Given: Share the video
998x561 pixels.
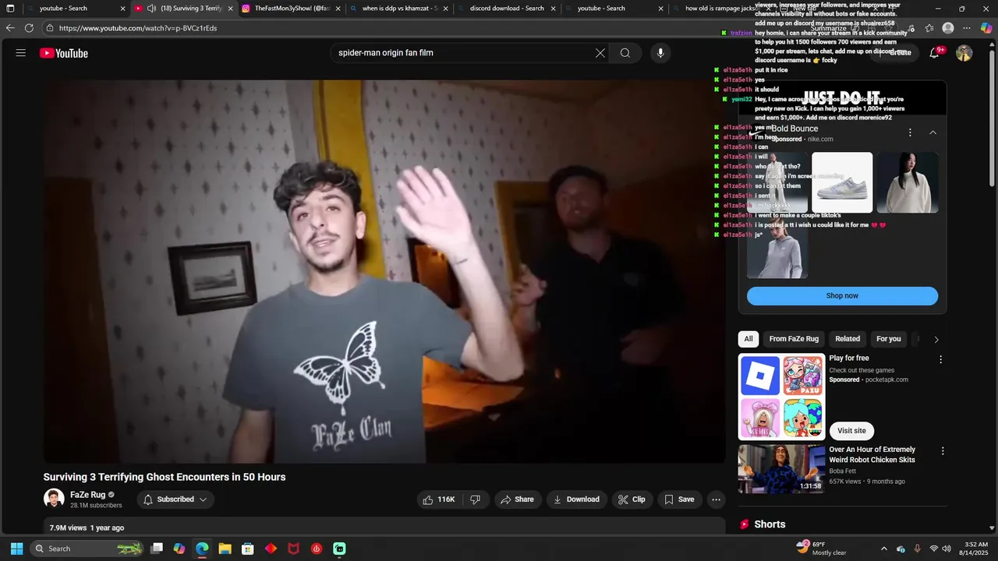Looking at the screenshot, I should coord(518,499).
